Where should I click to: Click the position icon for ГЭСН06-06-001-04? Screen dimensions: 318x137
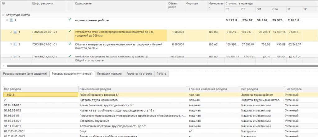(x=15, y=32)
